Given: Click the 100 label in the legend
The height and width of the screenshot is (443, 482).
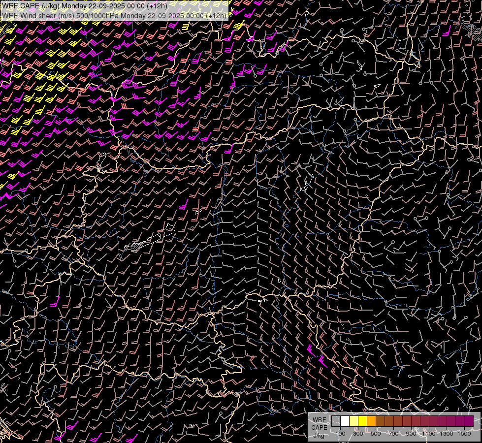Looking at the screenshot, I should point(340,434).
